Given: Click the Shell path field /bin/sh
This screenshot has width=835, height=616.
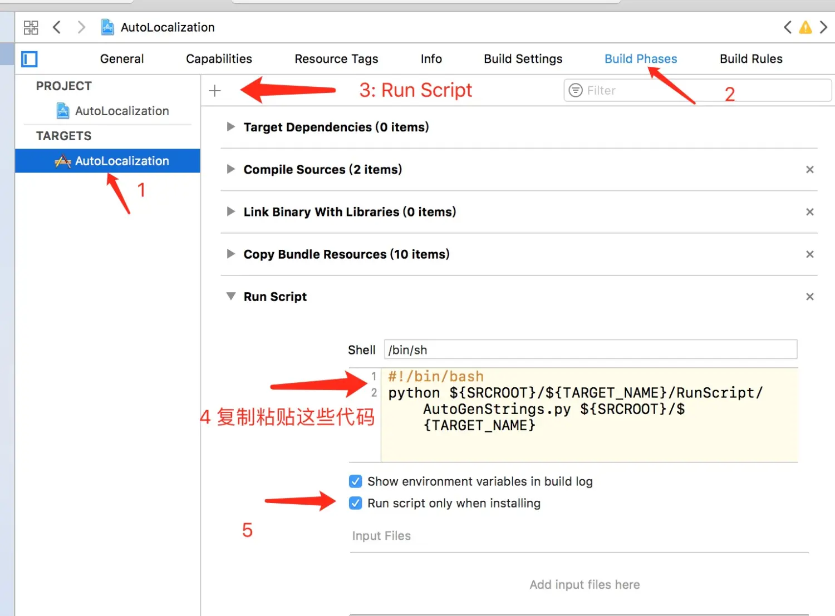Looking at the screenshot, I should (591, 349).
